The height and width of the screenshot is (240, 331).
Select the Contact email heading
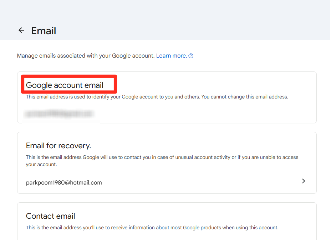[50, 216]
